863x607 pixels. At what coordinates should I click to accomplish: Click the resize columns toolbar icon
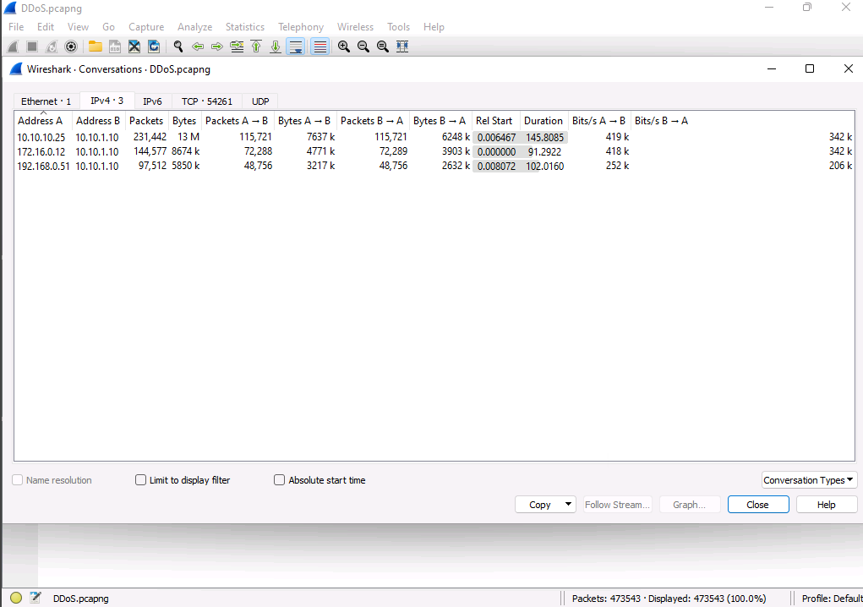point(402,46)
